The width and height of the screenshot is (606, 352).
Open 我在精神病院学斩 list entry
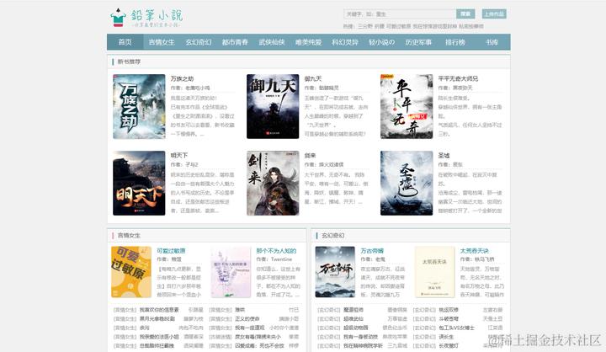(364, 345)
